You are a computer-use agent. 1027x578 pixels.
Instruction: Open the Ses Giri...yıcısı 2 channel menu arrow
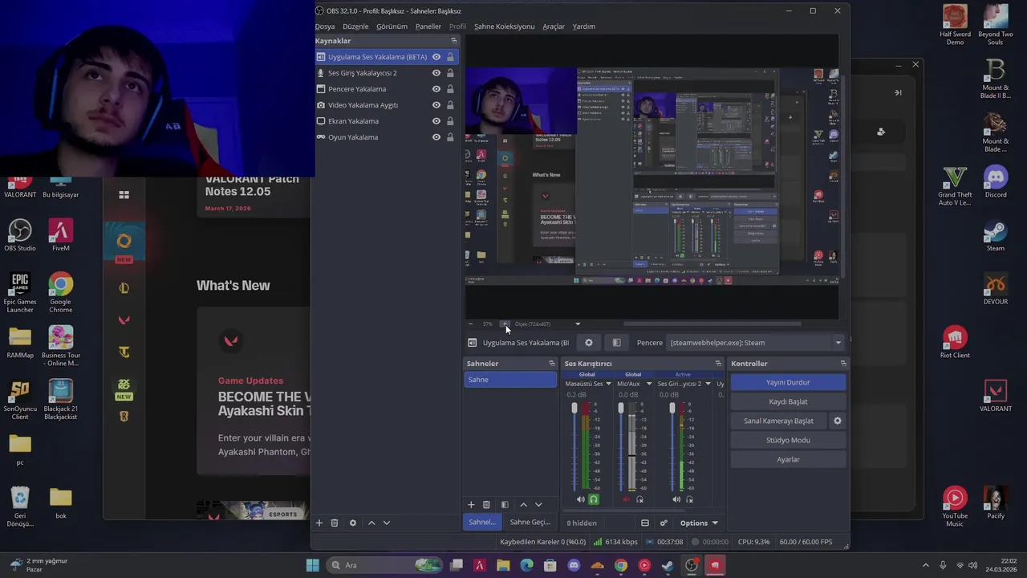pos(708,384)
